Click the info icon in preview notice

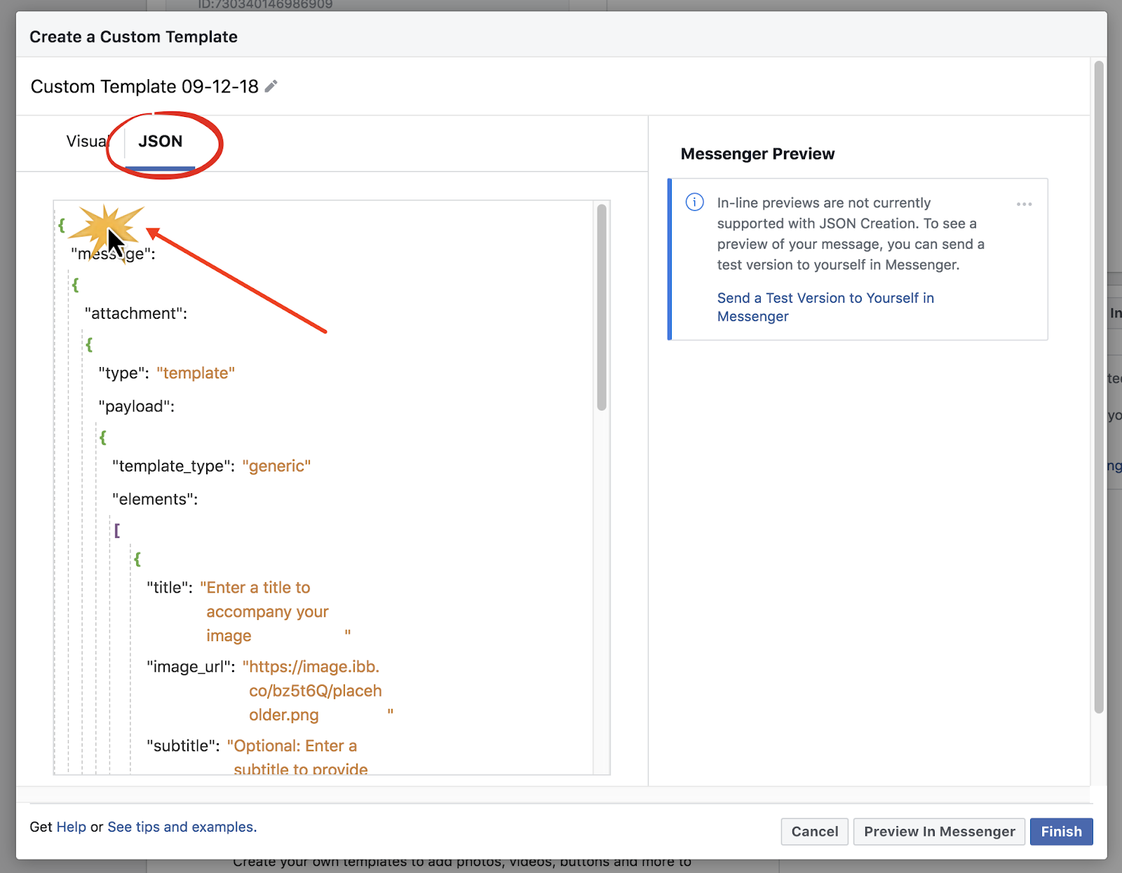pos(694,202)
